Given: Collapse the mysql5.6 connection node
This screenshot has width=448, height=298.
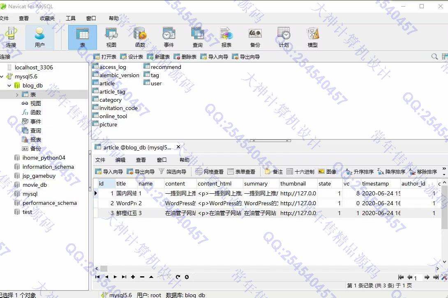Looking at the screenshot, I should click(2, 76).
